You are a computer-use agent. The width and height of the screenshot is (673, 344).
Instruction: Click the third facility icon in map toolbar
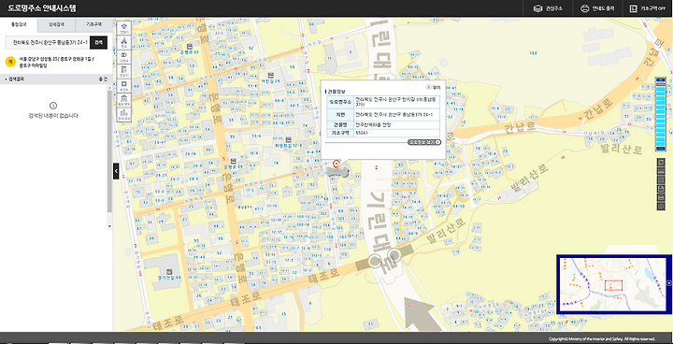pyautogui.click(x=124, y=57)
